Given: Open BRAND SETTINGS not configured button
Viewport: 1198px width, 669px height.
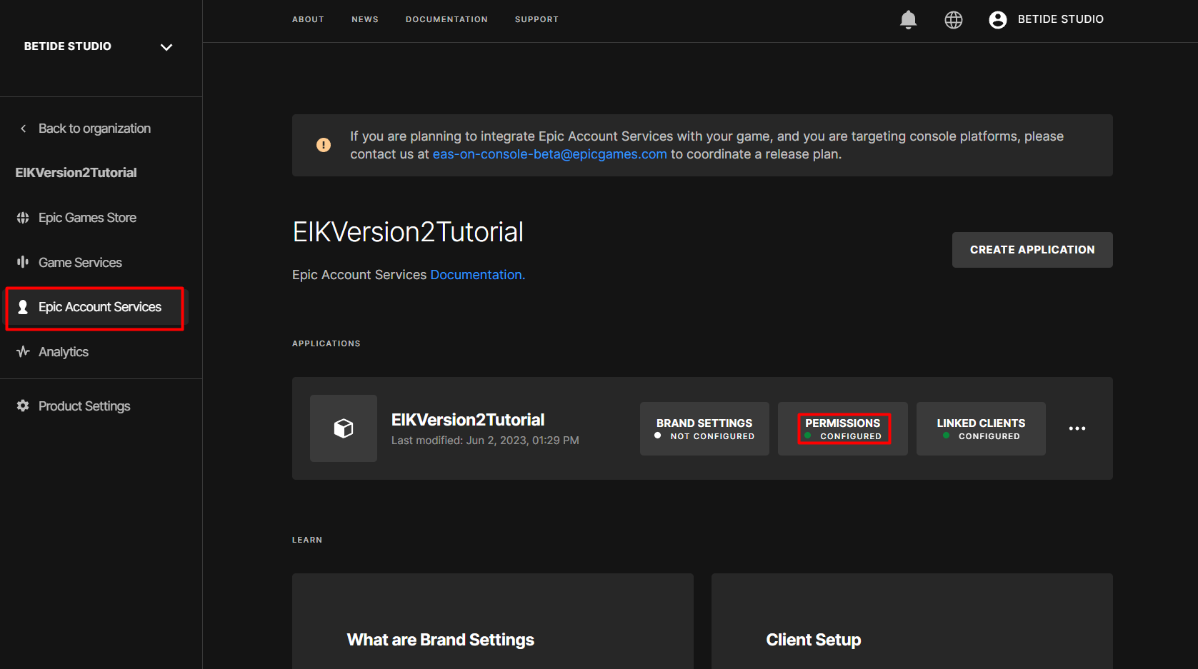Looking at the screenshot, I should pyautogui.click(x=704, y=428).
